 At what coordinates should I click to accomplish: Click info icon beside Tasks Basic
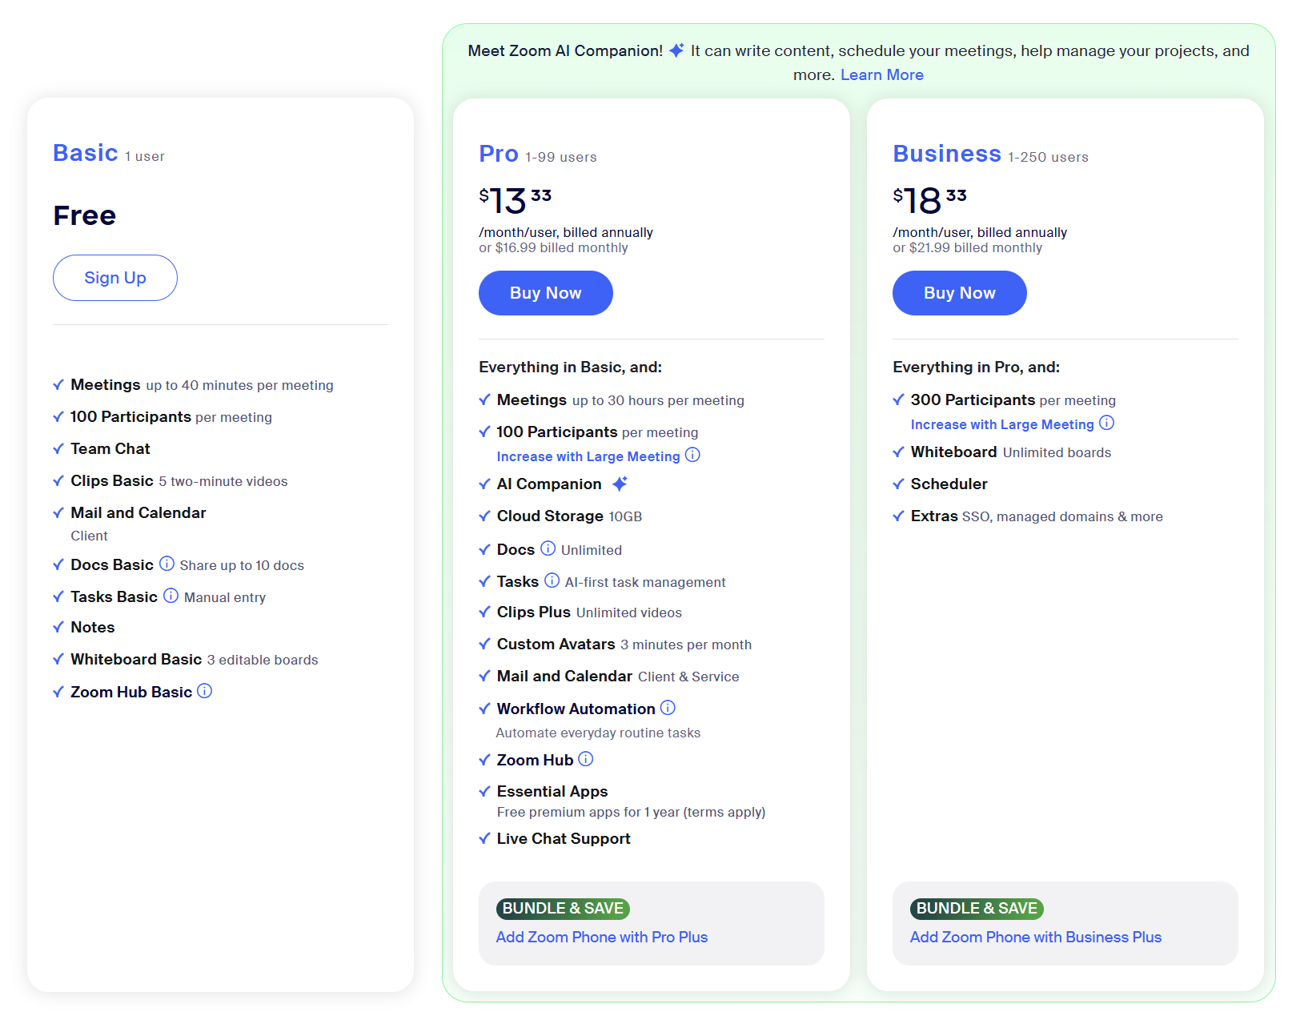coord(171,596)
